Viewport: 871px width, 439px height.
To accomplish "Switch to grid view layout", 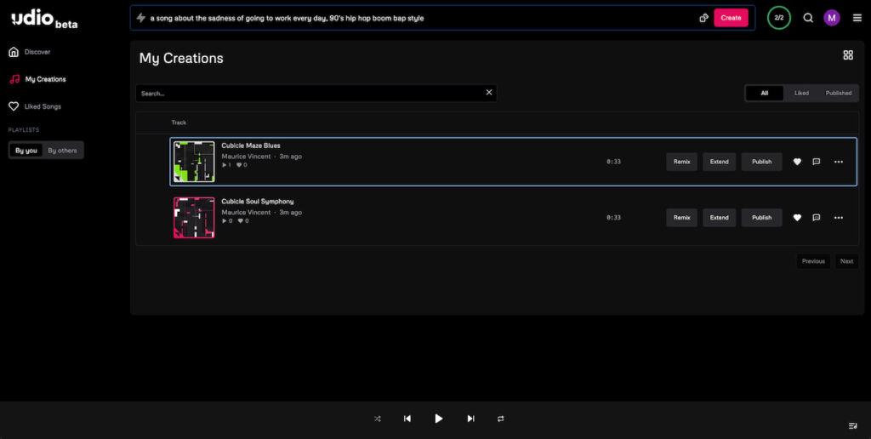I will [847, 55].
